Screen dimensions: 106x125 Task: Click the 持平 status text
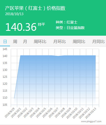pyautogui.click(x=41, y=24)
